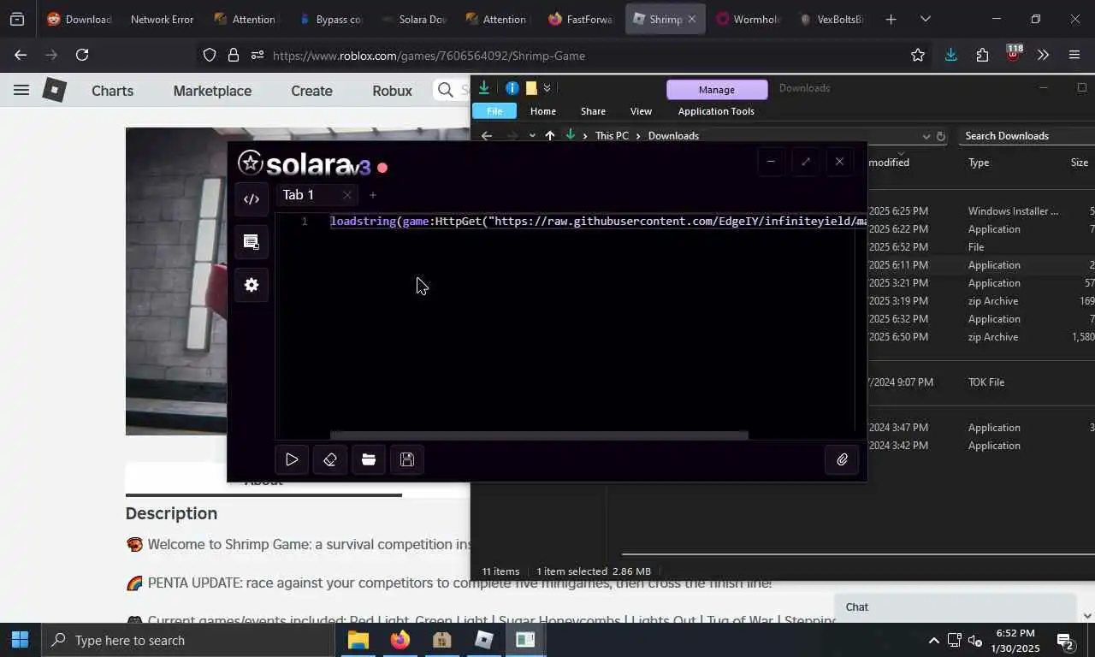The height and width of the screenshot is (657, 1095).
Task: Click the Windows taskbar search box
Action: tap(187, 640)
